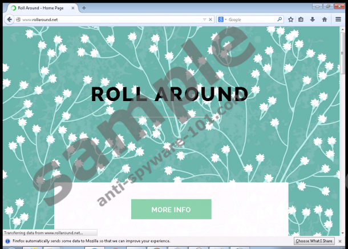348x249 pixels.
Task: Click the search magnifier icon
Action: coord(280,19)
